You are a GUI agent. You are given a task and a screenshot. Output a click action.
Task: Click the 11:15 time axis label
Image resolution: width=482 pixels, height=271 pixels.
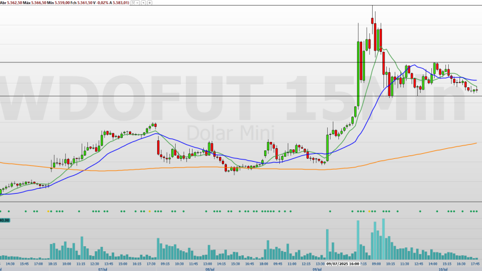point(81,264)
